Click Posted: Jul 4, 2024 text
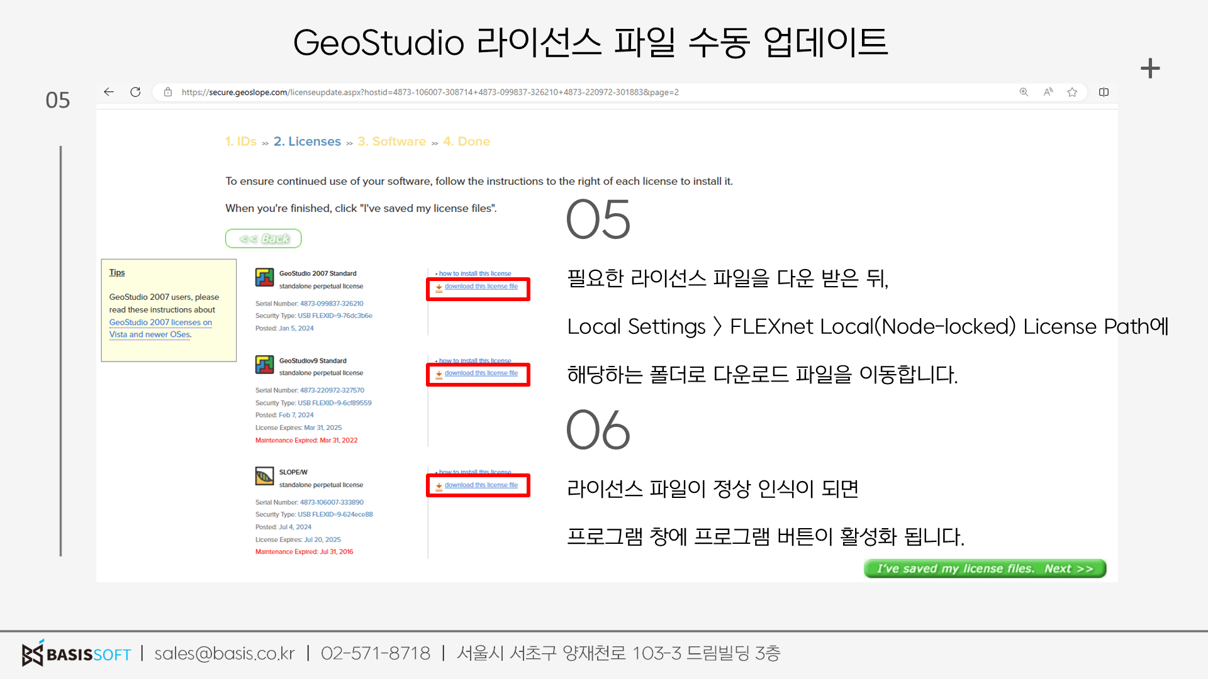This screenshot has width=1208, height=679. pyautogui.click(x=283, y=527)
